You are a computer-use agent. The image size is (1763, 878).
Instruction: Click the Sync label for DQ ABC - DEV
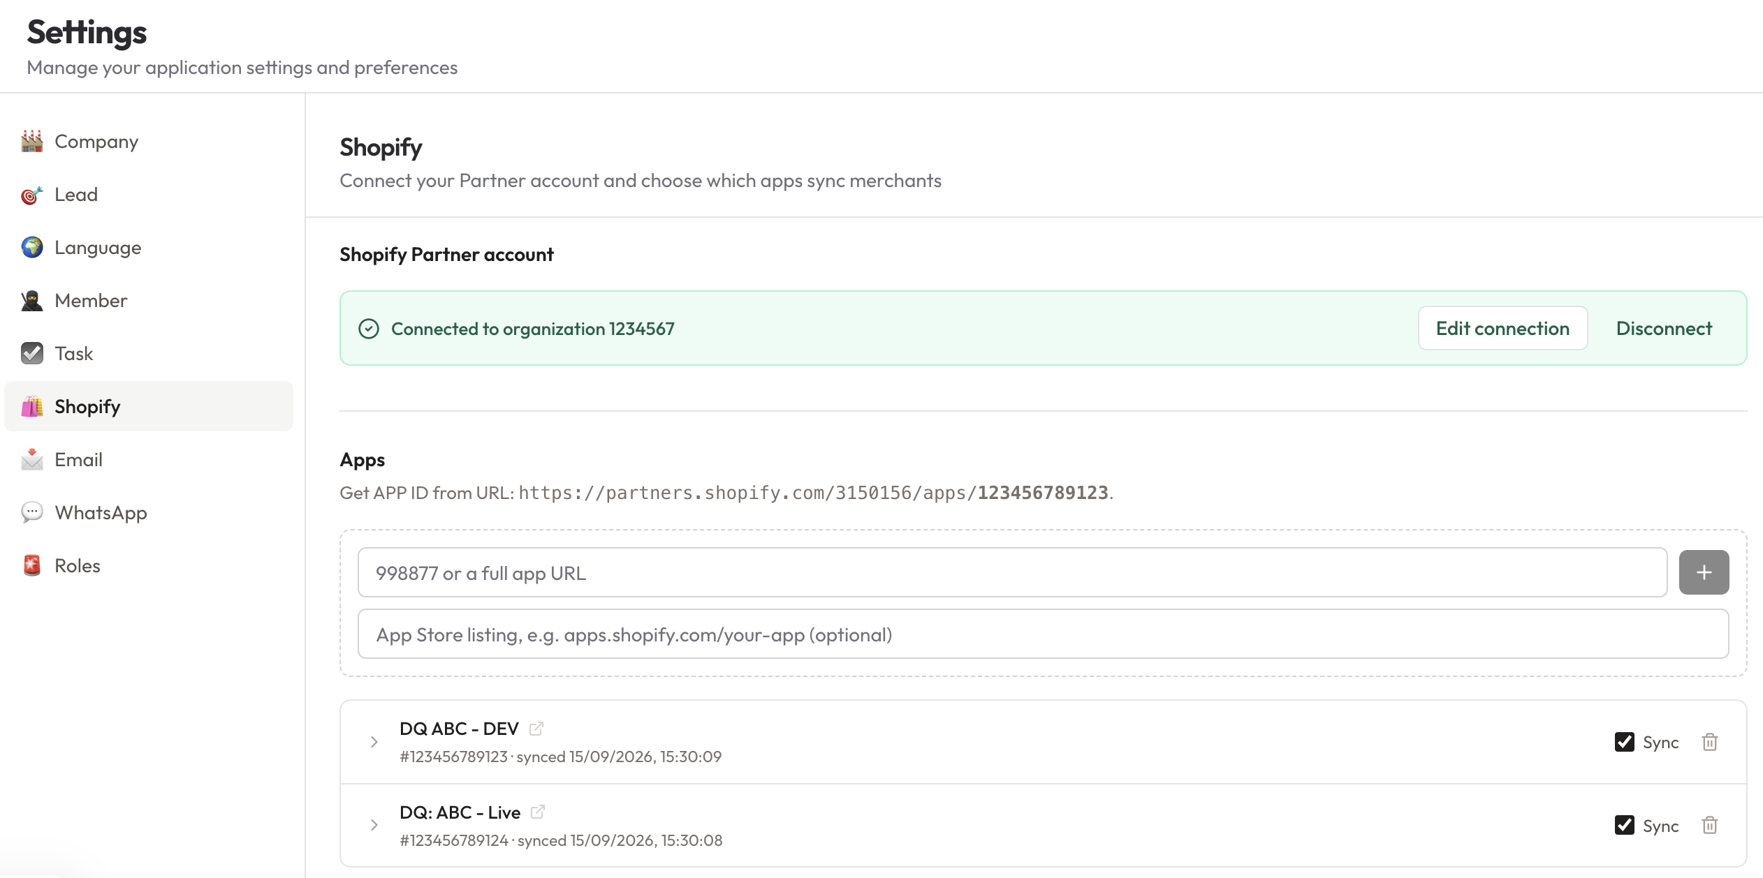(1660, 743)
